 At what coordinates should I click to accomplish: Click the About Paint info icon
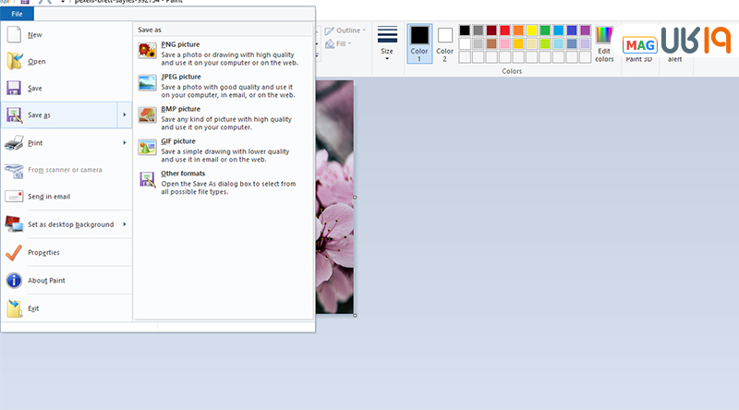pos(14,281)
